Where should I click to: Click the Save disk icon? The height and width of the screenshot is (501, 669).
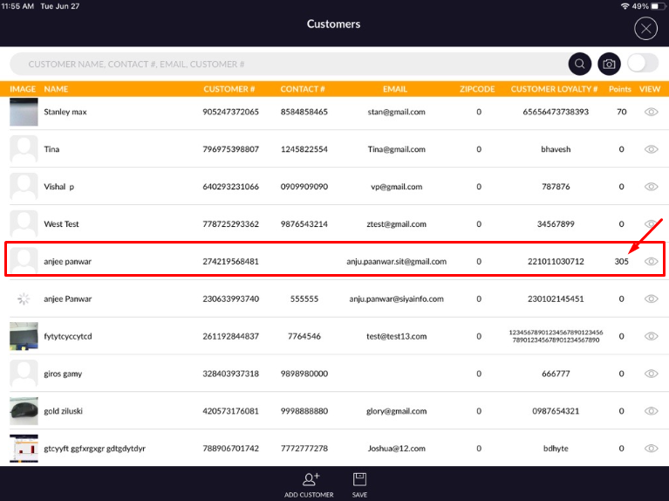coord(359,479)
